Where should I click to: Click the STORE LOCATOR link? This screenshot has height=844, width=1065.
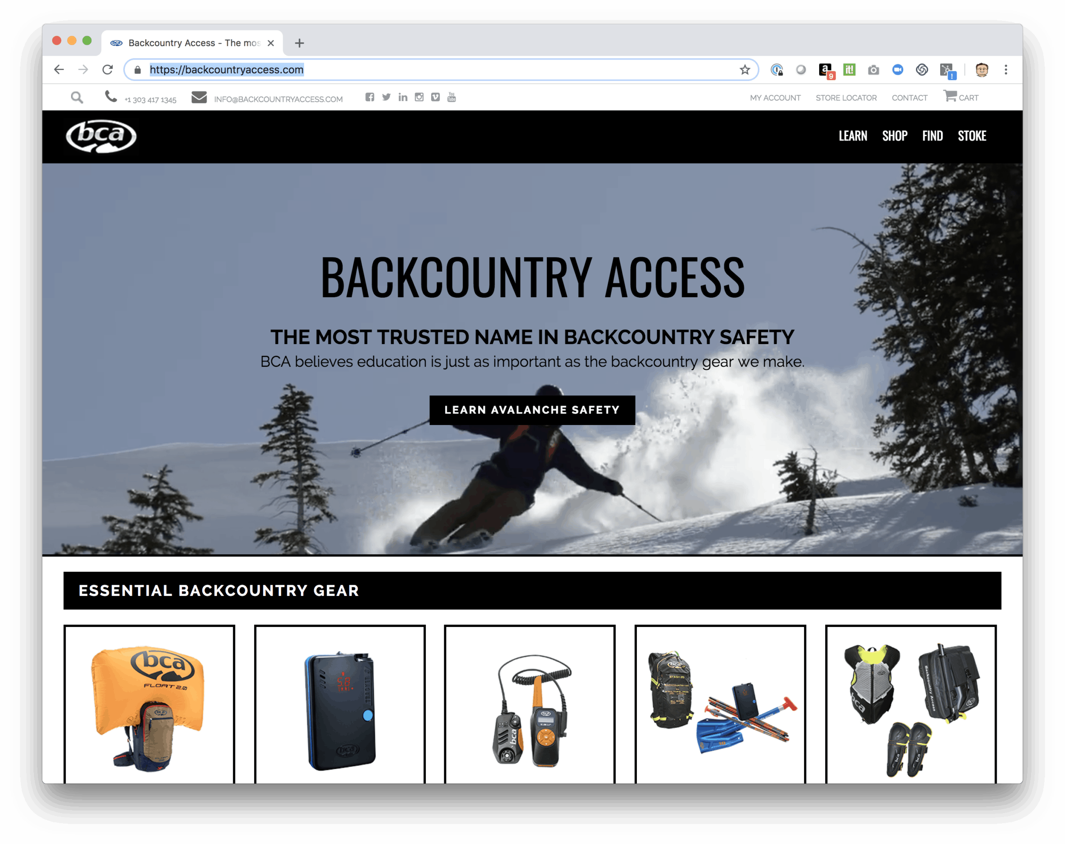coord(845,98)
